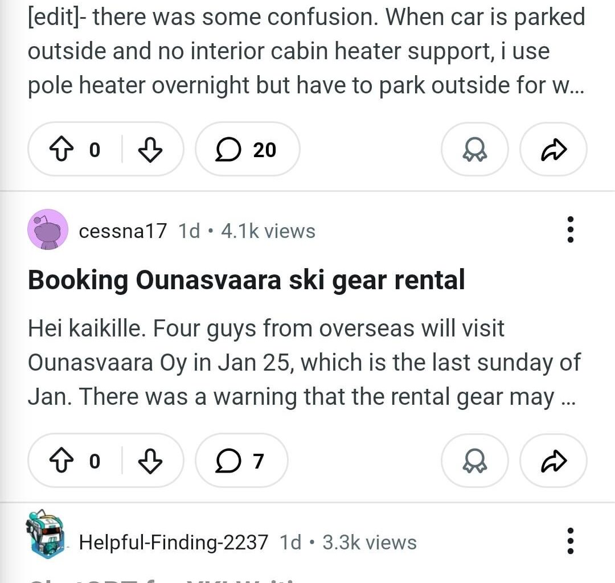Viewport: 615px width, 583px height.
Task: Share the Ounasvaara ski gear post
Action: pyautogui.click(x=553, y=461)
